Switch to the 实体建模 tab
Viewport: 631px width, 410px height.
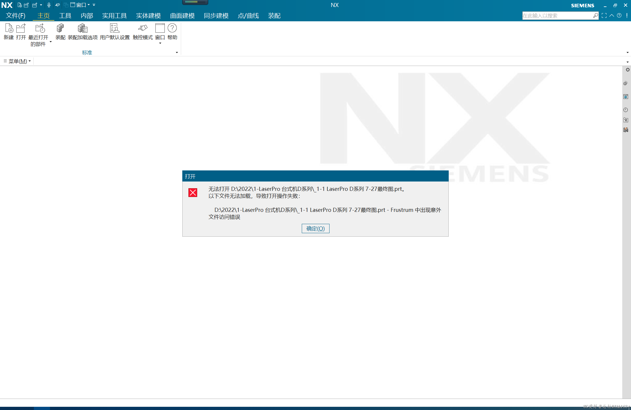[x=148, y=16]
